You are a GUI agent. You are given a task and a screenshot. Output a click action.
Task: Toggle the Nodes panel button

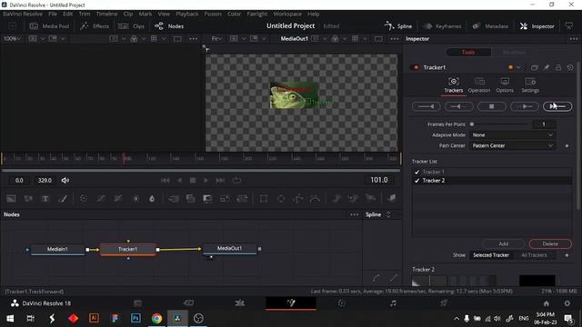click(x=169, y=26)
